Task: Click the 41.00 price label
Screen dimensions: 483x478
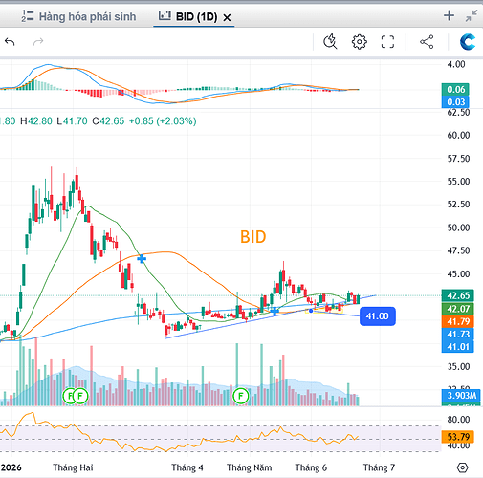Action: (x=378, y=316)
